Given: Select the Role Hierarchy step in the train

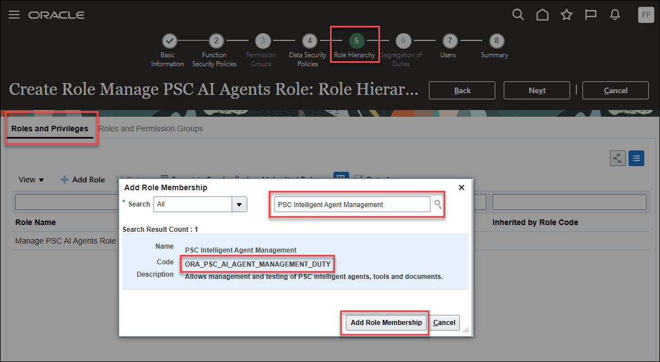Looking at the screenshot, I should click(x=355, y=40).
